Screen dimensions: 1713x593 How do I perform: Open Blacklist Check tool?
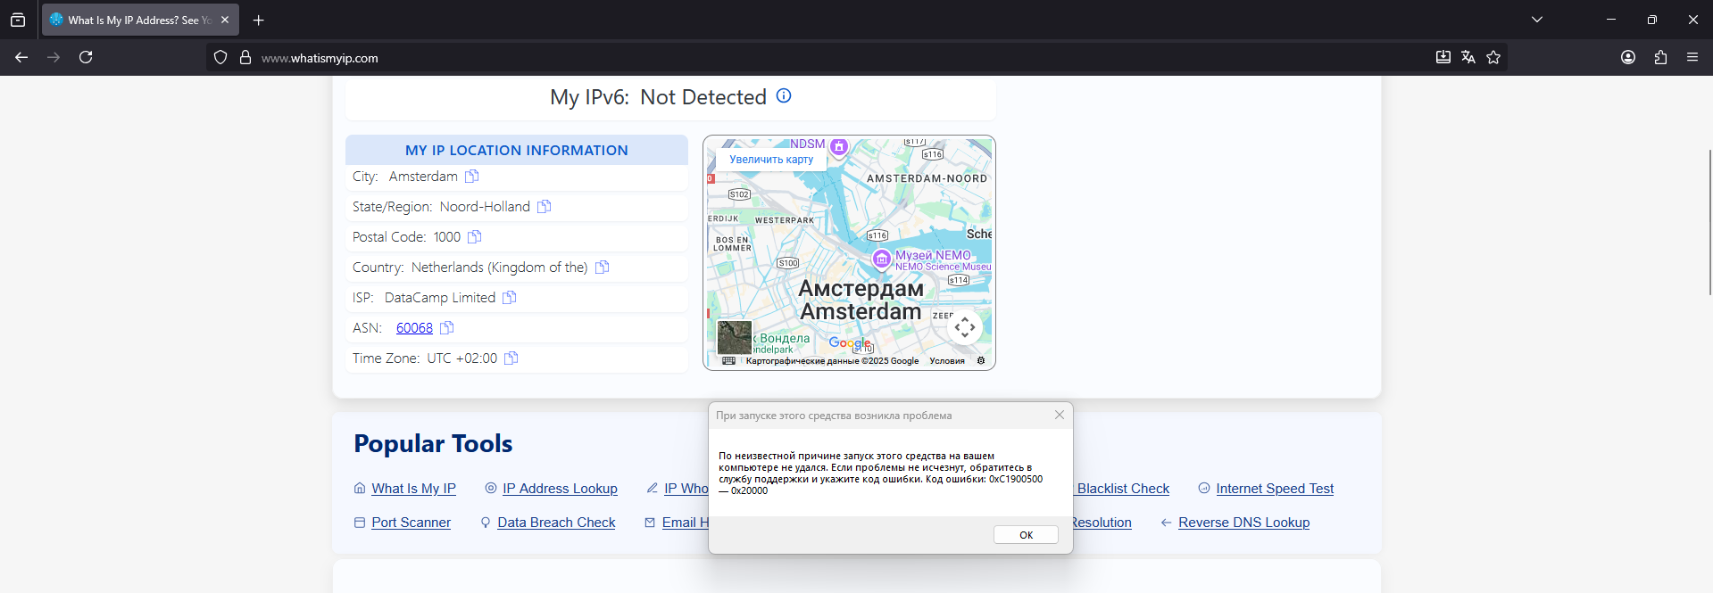(1123, 489)
